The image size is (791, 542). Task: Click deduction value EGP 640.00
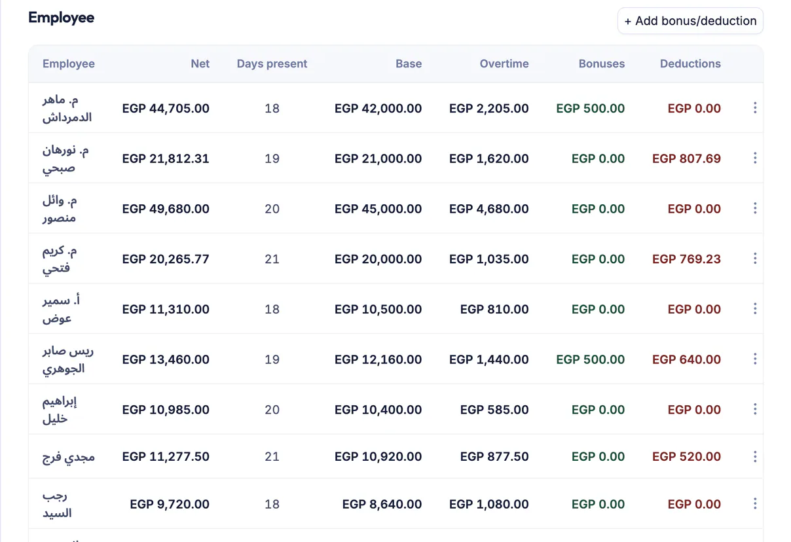point(686,359)
